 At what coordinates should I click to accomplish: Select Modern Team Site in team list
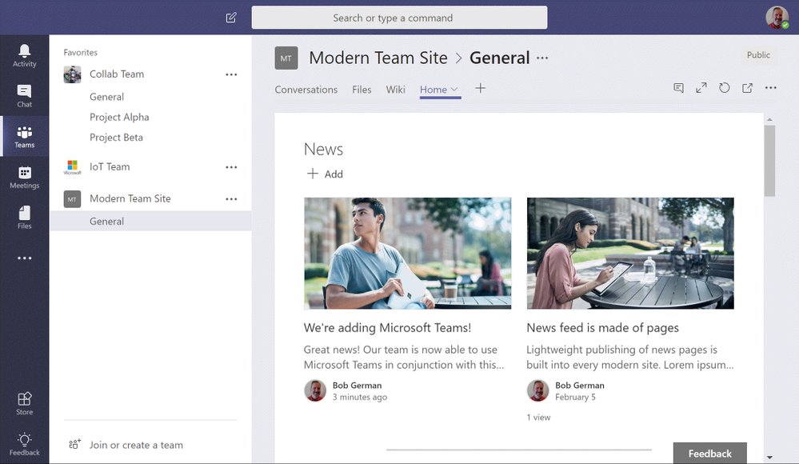coord(130,198)
